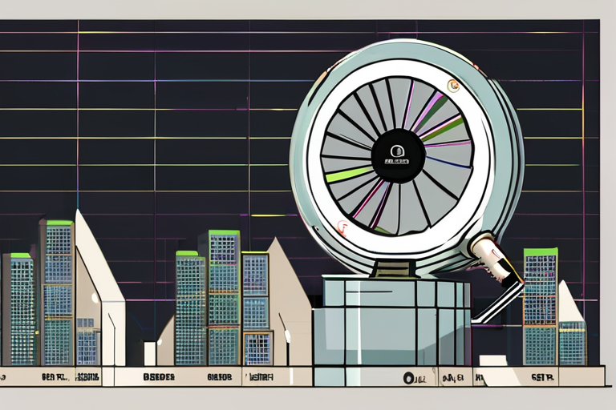Select the "SSTR" label in the bottom strip
Image resolution: width=616 pixels, height=410 pixels.
click(542, 375)
